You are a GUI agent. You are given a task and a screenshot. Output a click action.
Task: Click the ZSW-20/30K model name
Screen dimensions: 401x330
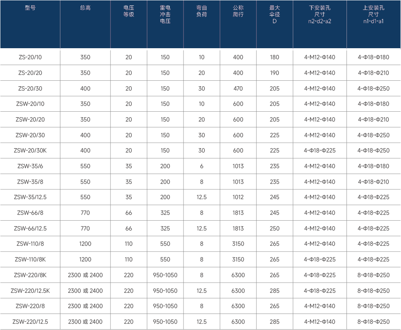30,150
